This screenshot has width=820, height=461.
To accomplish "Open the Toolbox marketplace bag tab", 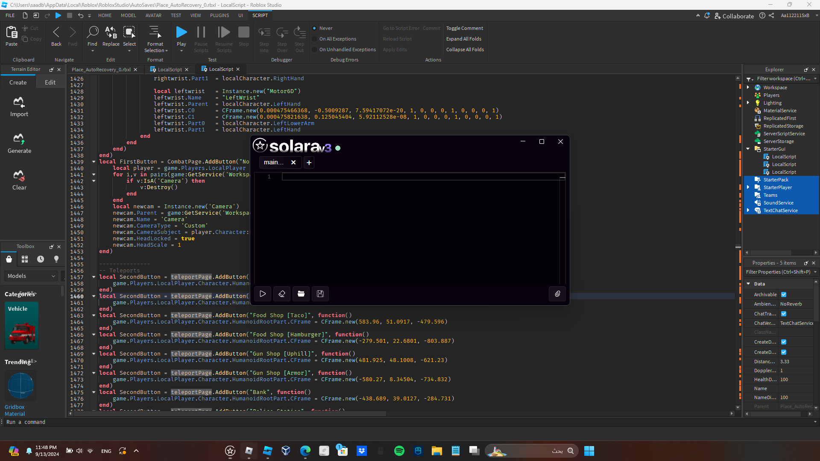I will 9,259.
